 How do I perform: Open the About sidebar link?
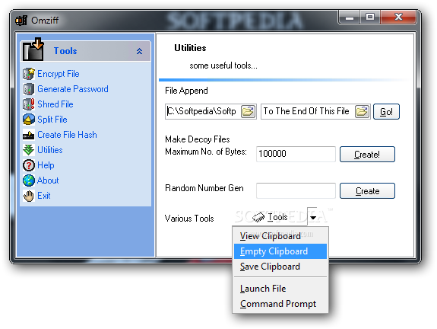pos(48,180)
